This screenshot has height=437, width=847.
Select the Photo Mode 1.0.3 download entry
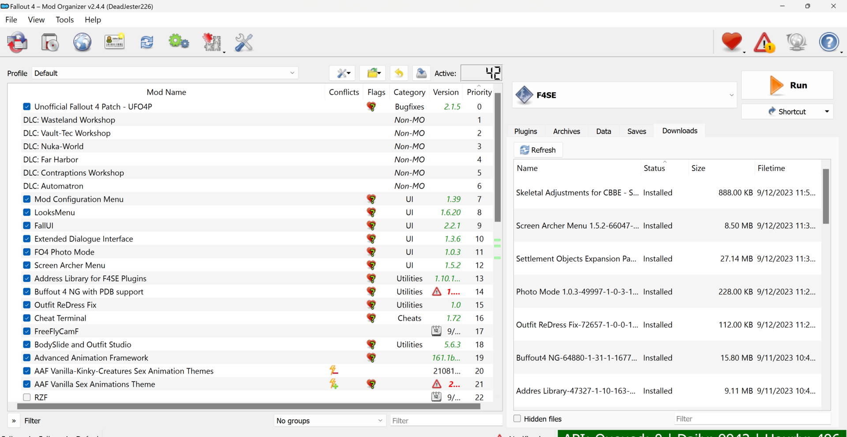coord(667,292)
